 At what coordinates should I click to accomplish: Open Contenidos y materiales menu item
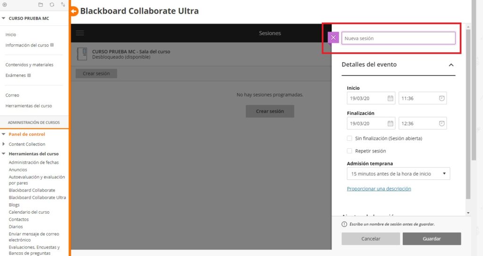[x=29, y=64]
